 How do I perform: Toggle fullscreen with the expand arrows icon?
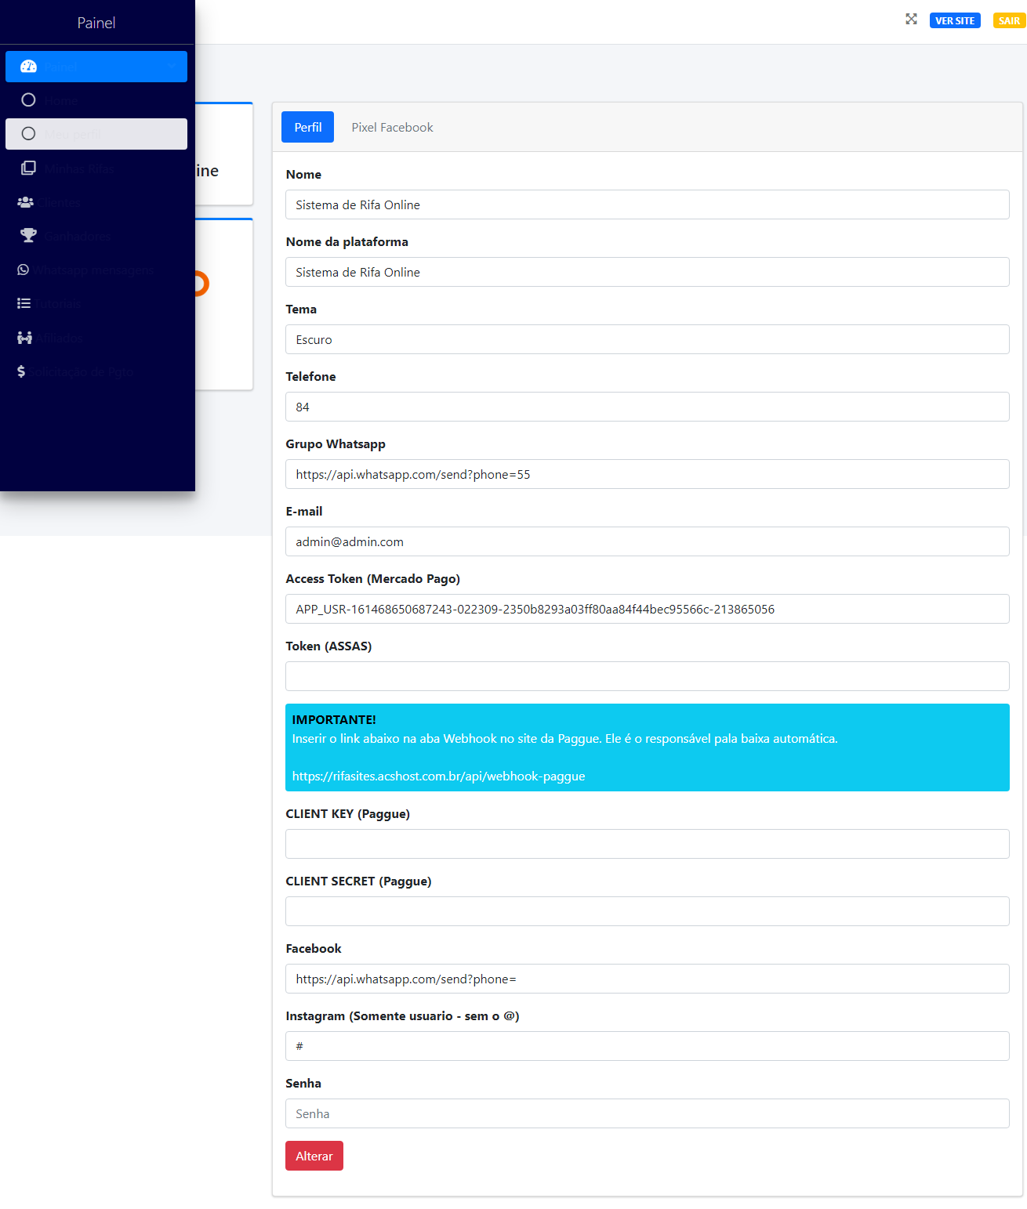tap(911, 20)
